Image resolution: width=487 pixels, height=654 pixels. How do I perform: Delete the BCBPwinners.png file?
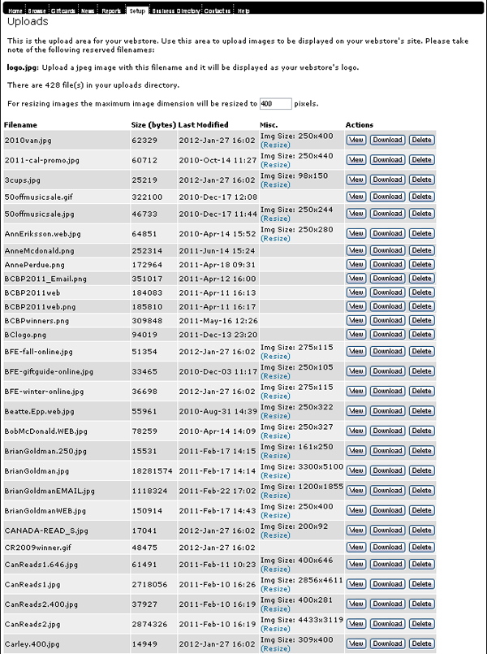[x=421, y=320]
